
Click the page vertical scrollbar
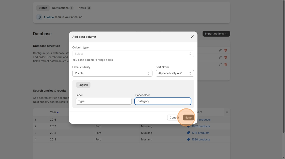(x=283, y=67)
